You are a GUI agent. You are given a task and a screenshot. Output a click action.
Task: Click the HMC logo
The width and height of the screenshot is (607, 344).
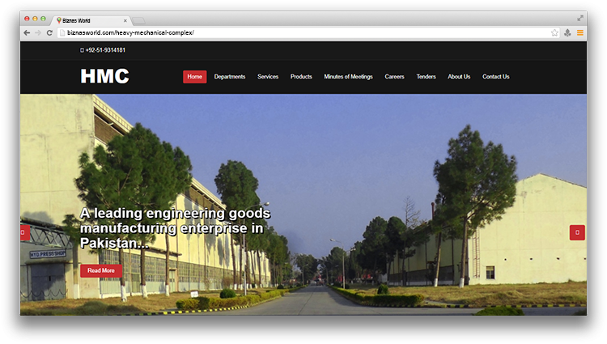coord(104,77)
